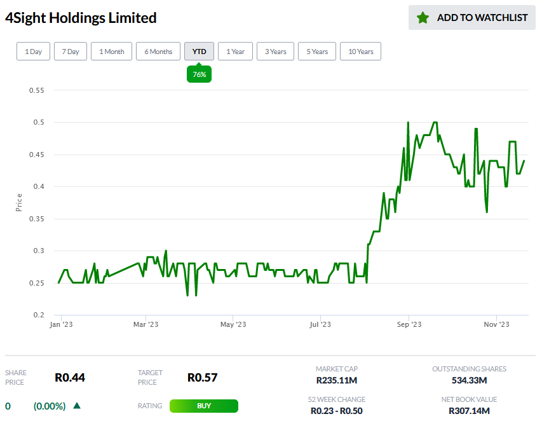Click the Mar '23 axis label
Viewport: 542px width, 421px height.
pos(146,324)
